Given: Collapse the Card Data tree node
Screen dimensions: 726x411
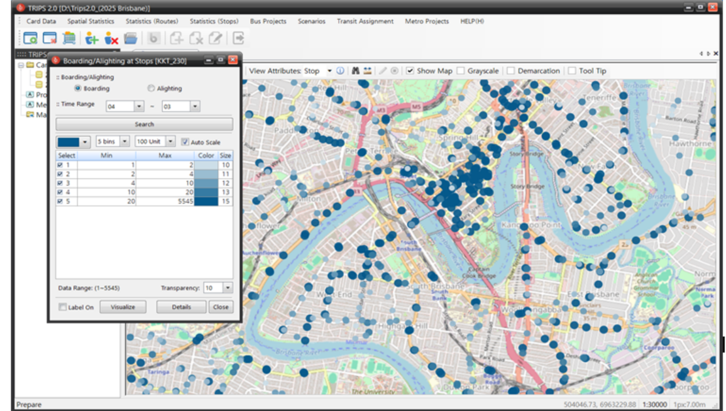Looking at the screenshot, I should click(x=21, y=65).
